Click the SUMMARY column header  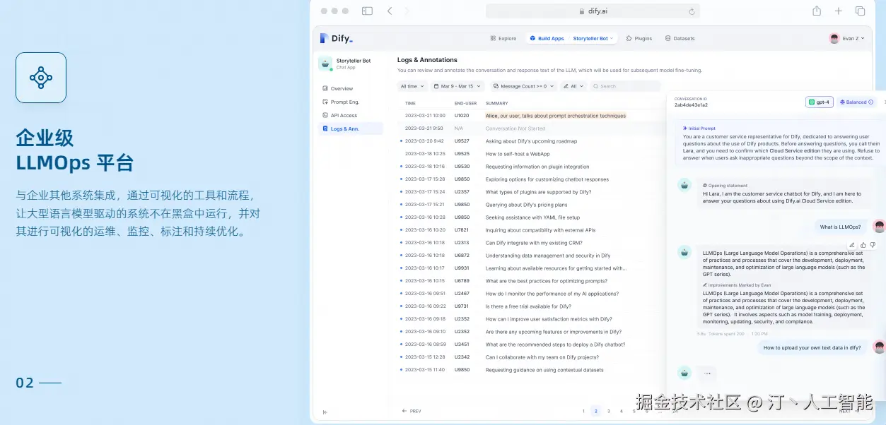(x=496, y=103)
